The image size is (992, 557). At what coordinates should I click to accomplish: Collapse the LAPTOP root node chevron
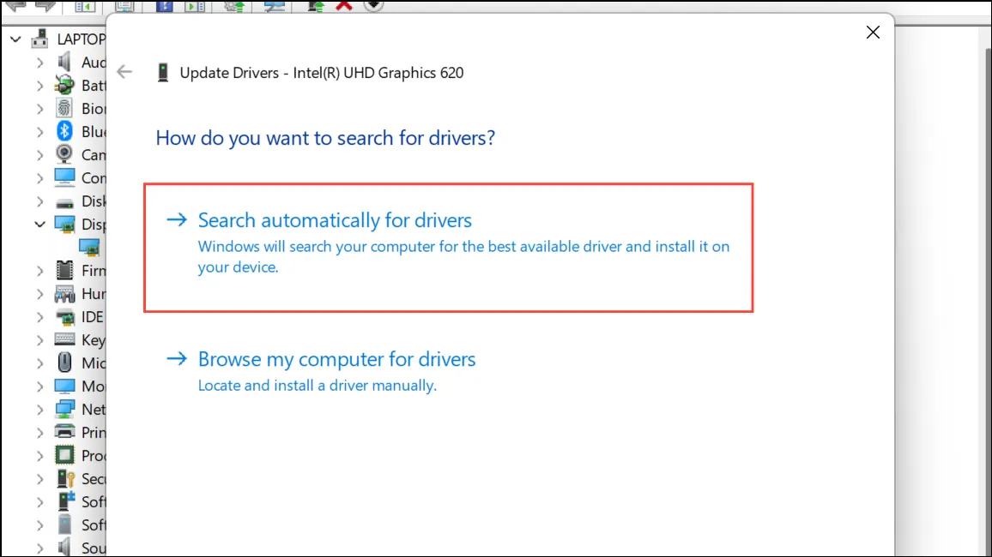click(15, 39)
